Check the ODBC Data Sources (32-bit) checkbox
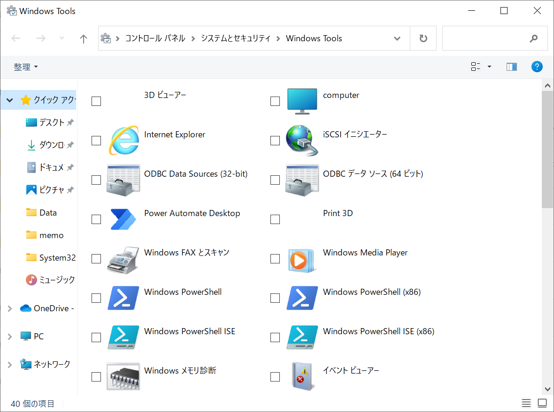 coord(96,180)
